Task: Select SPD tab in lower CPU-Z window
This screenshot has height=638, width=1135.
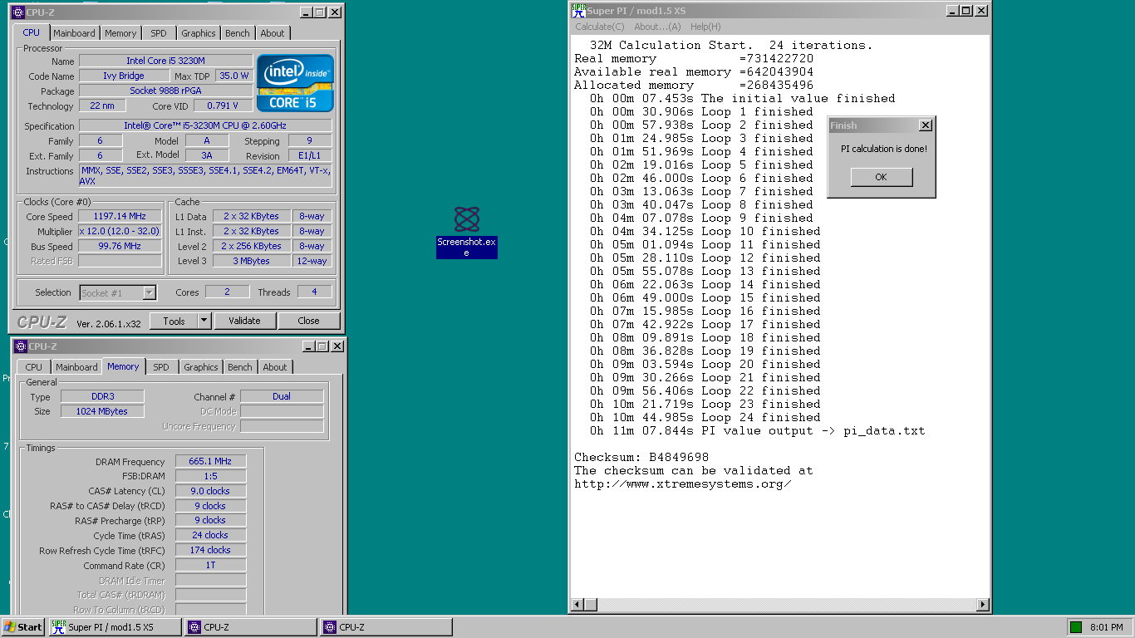Action: 161,367
